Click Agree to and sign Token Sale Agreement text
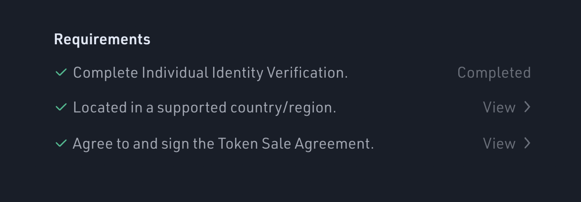581x202 pixels. (x=223, y=143)
